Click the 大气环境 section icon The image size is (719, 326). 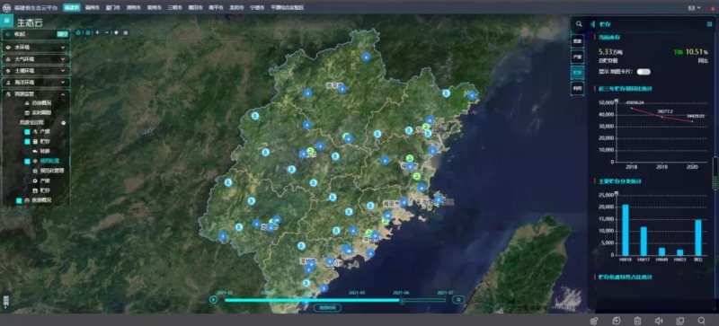[9, 59]
